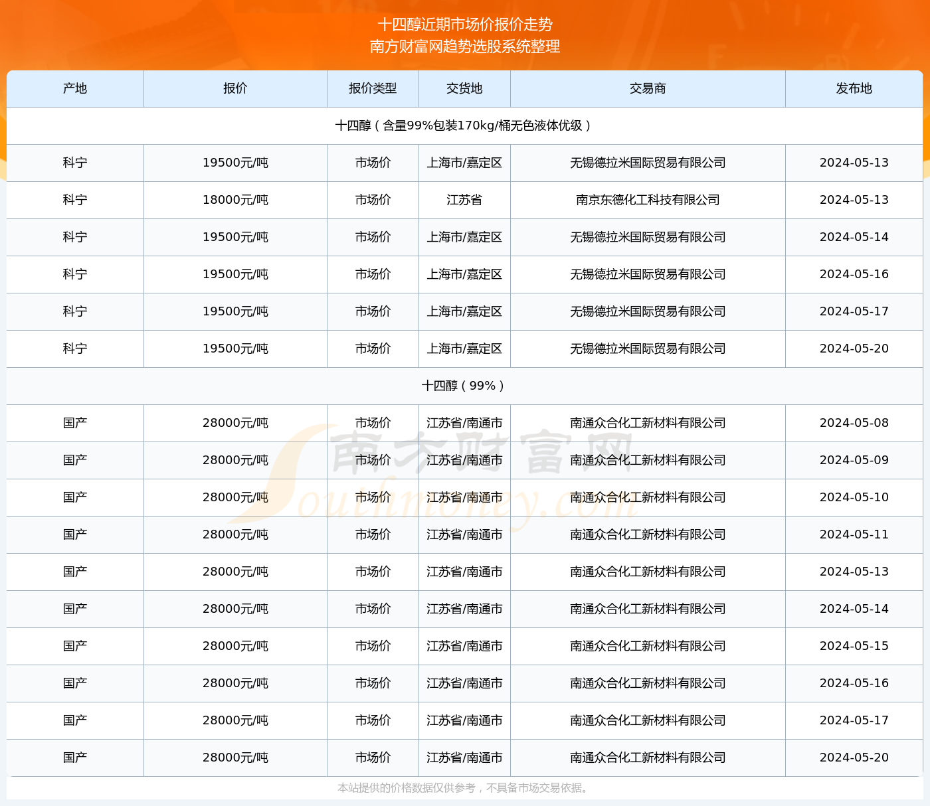Click 科宁 in the 18000元/吨 row

pos(75,200)
